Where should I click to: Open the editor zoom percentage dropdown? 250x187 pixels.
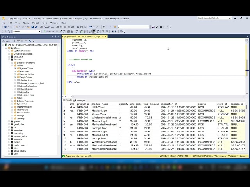pyautogui.click(x=71, y=97)
